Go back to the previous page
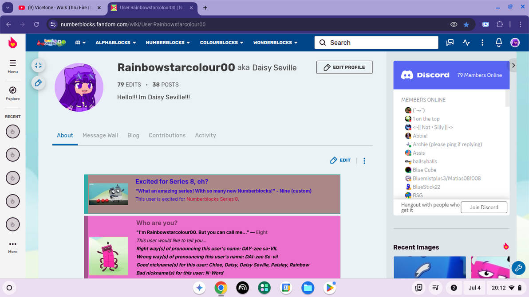This screenshot has height=297, width=529. pyautogui.click(x=9, y=24)
